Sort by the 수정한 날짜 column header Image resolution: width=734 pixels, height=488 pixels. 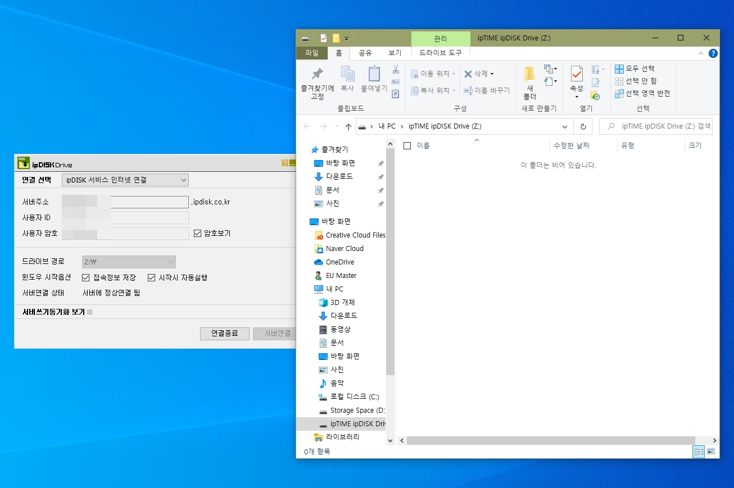tap(572, 145)
